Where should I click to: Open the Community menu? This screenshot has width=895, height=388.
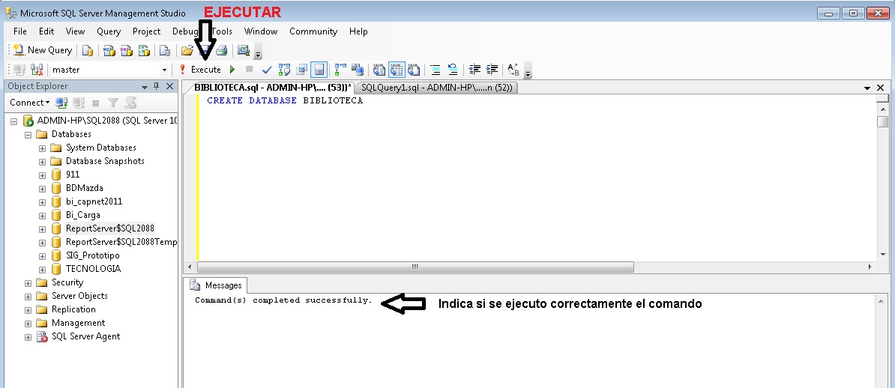pos(313,31)
